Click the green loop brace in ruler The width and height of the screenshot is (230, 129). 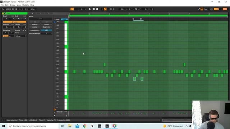click(x=148, y=16)
